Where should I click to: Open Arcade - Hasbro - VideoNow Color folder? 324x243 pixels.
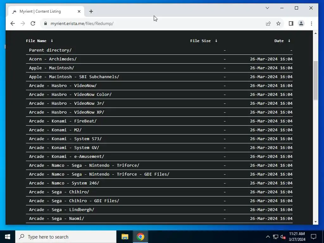click(70, 95)
